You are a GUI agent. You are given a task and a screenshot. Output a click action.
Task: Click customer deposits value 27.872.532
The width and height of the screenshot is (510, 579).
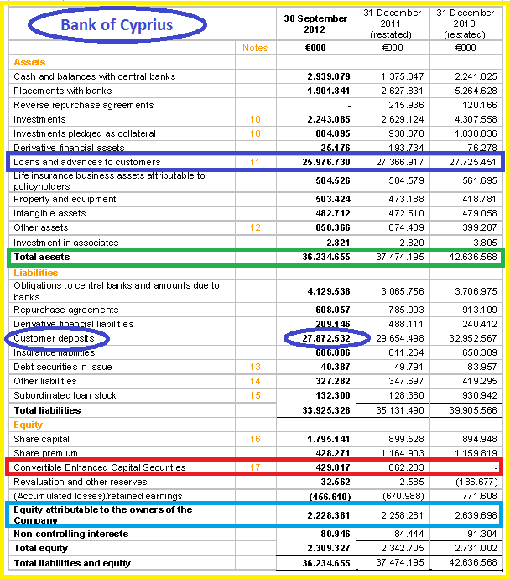326,339
